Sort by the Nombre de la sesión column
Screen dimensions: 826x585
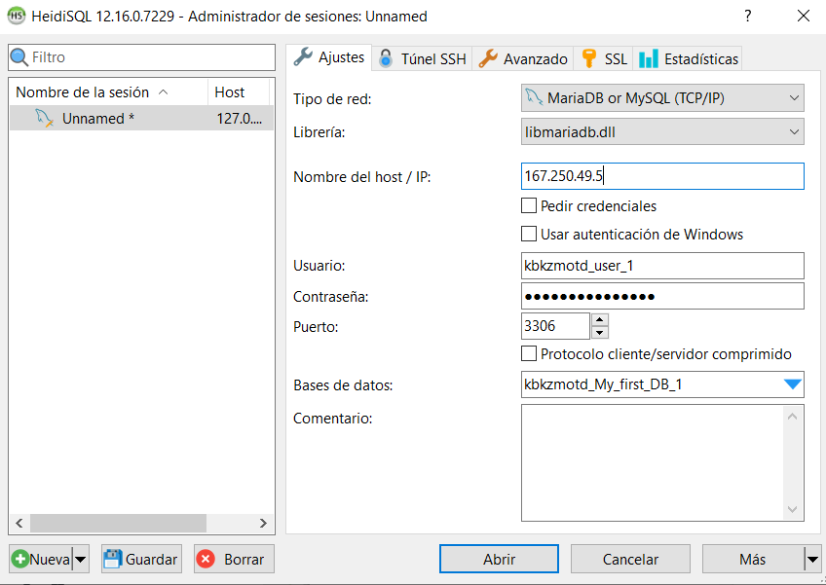pos(108,92)
